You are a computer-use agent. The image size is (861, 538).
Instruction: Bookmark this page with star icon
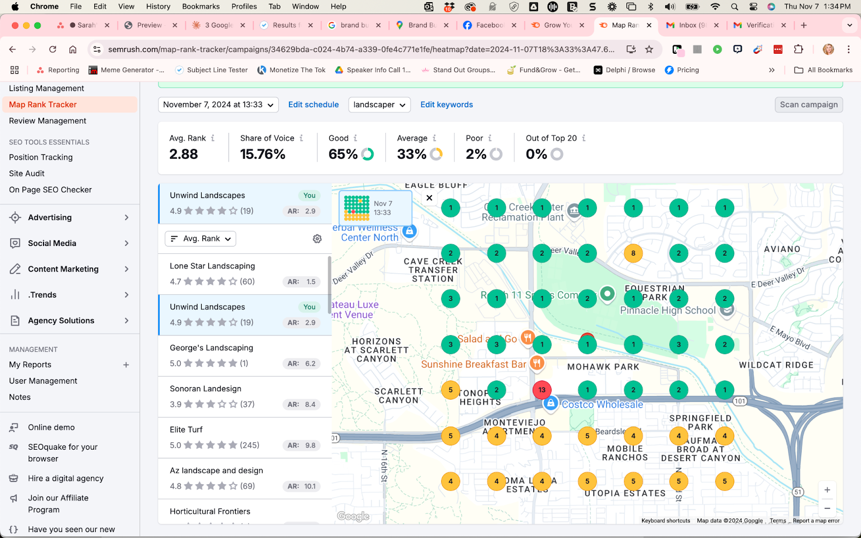tap(649, 49)
